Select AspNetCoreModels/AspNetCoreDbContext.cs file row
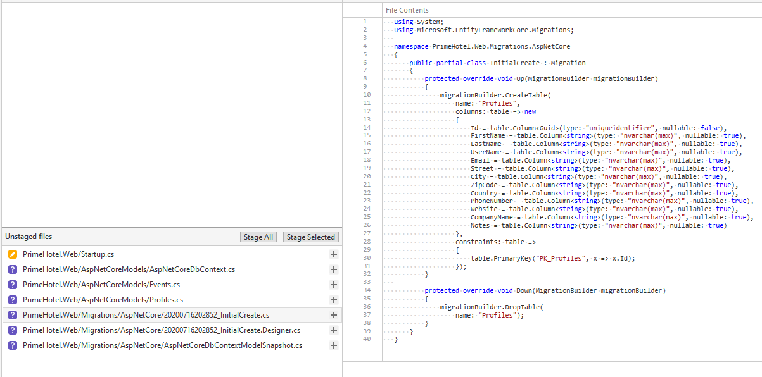 point(172,269)
